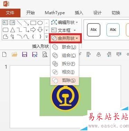Select the horizontal text box shape
The width and height of the screenshot is (129, 131).
tap(6, 23)
